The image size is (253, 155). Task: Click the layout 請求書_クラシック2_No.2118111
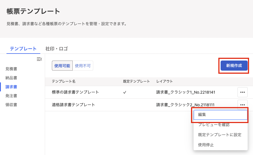[185, 105]
